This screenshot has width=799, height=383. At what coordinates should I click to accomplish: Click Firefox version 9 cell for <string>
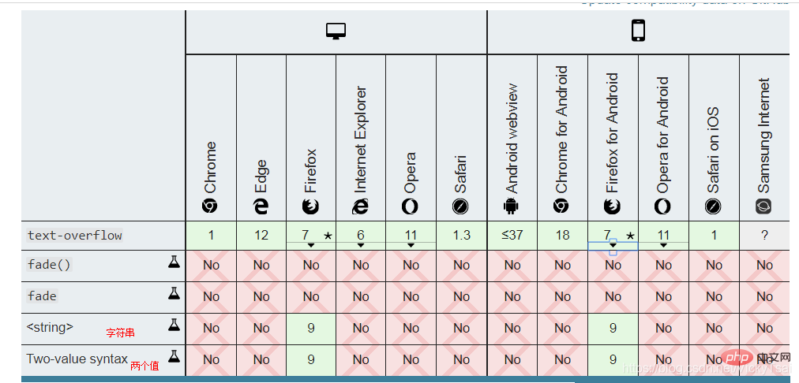coord(311,328)
